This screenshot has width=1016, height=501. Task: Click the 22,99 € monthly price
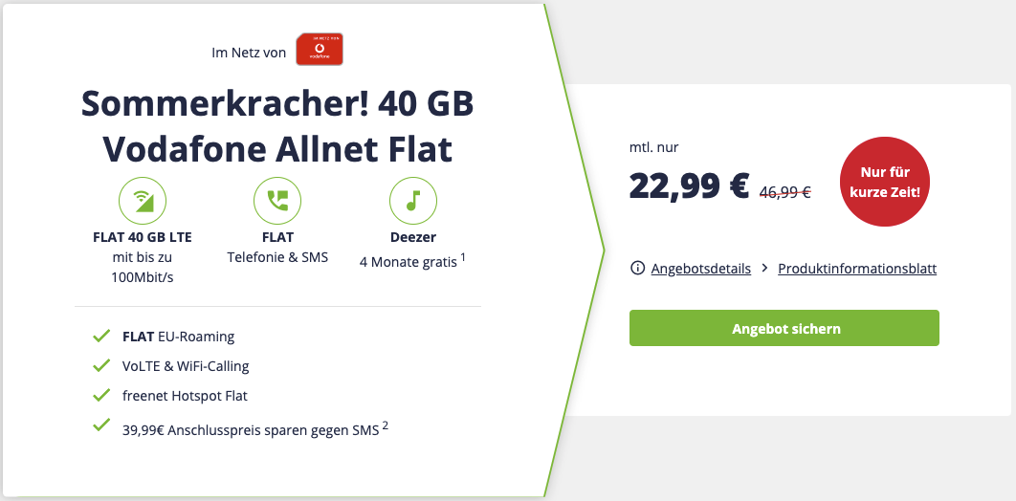coord(689,186)
